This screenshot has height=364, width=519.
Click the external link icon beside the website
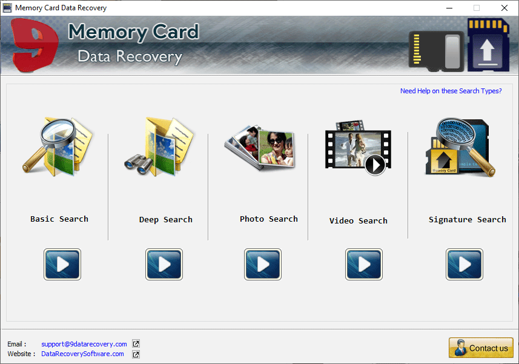click(x=136, y=354)
